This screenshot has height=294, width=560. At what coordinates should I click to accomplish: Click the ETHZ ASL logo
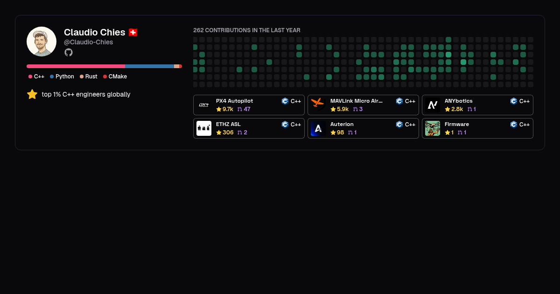pos(204,128)
